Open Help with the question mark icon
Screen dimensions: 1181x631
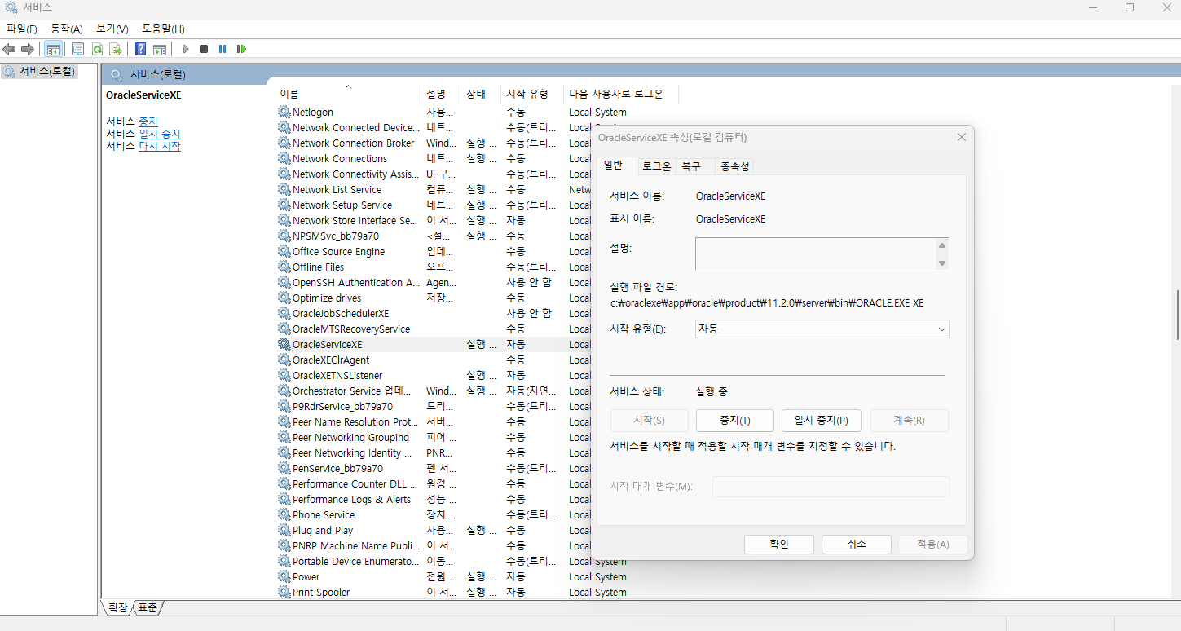pyautogui.click(x=141, y=49)
